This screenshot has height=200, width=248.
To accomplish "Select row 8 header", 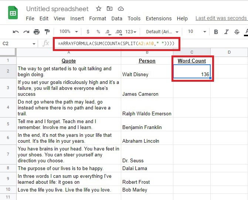I will click(8, 168).
